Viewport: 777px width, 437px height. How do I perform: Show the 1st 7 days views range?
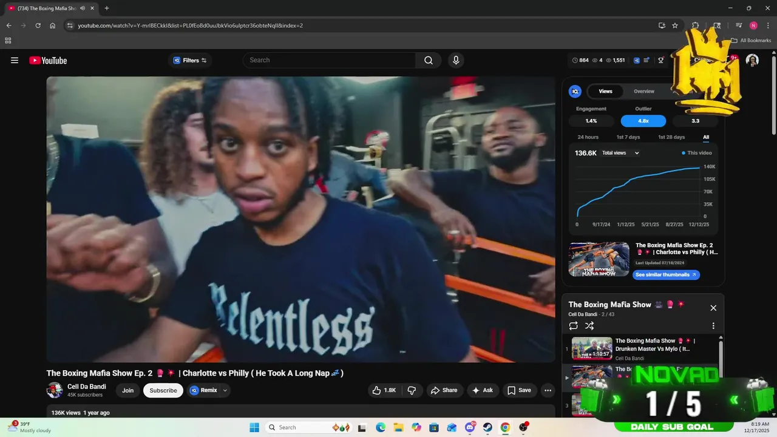[628, 137]
